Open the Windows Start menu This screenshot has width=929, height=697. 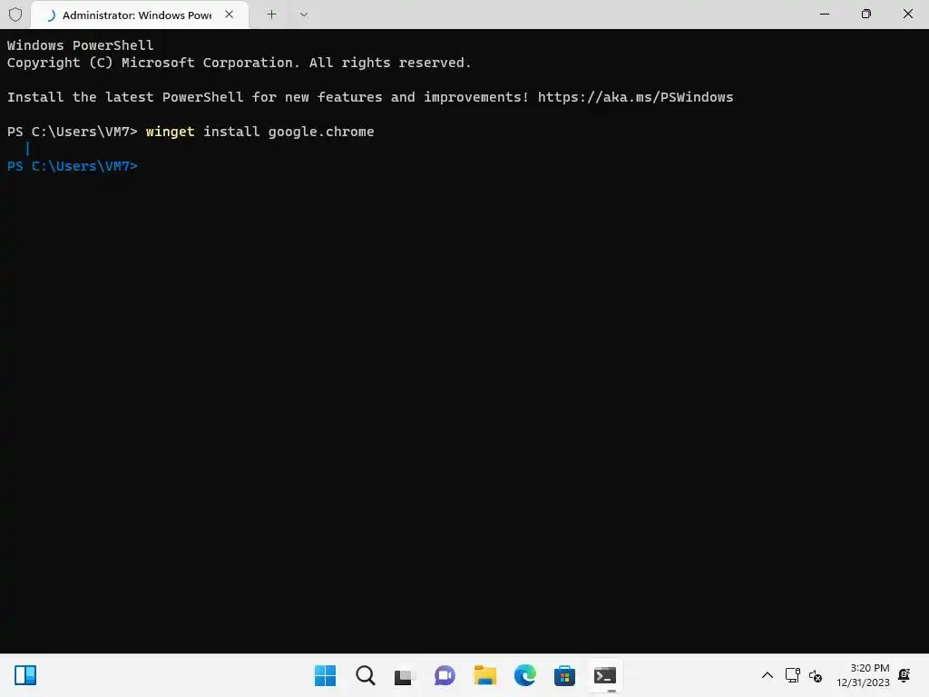pyautogui.click(x=325, y=675)
